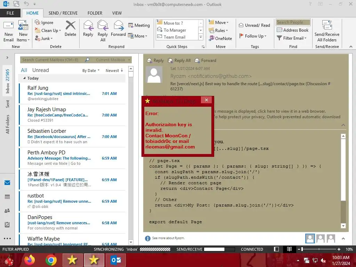Open the By Date arrangement menu
This screenshot has width=356, height=267.
pos(91,71)
